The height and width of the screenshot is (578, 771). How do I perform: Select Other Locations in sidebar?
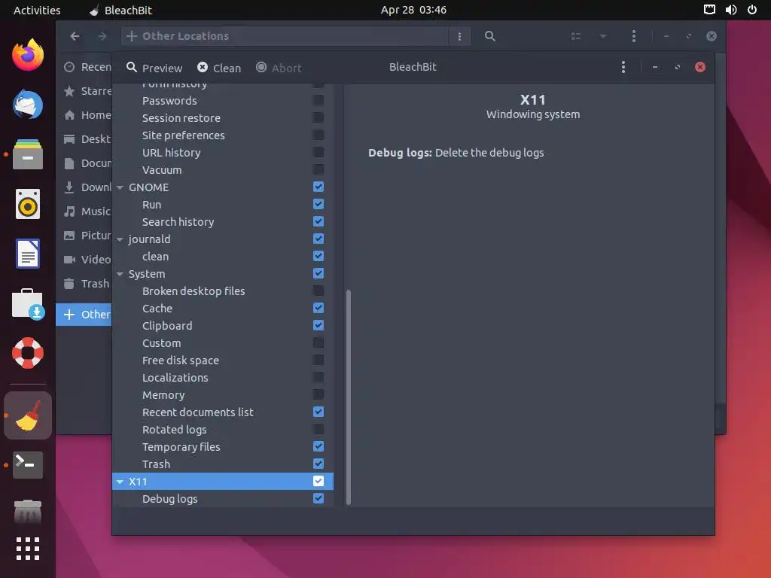pyautogui.click(x=84, y=315)
